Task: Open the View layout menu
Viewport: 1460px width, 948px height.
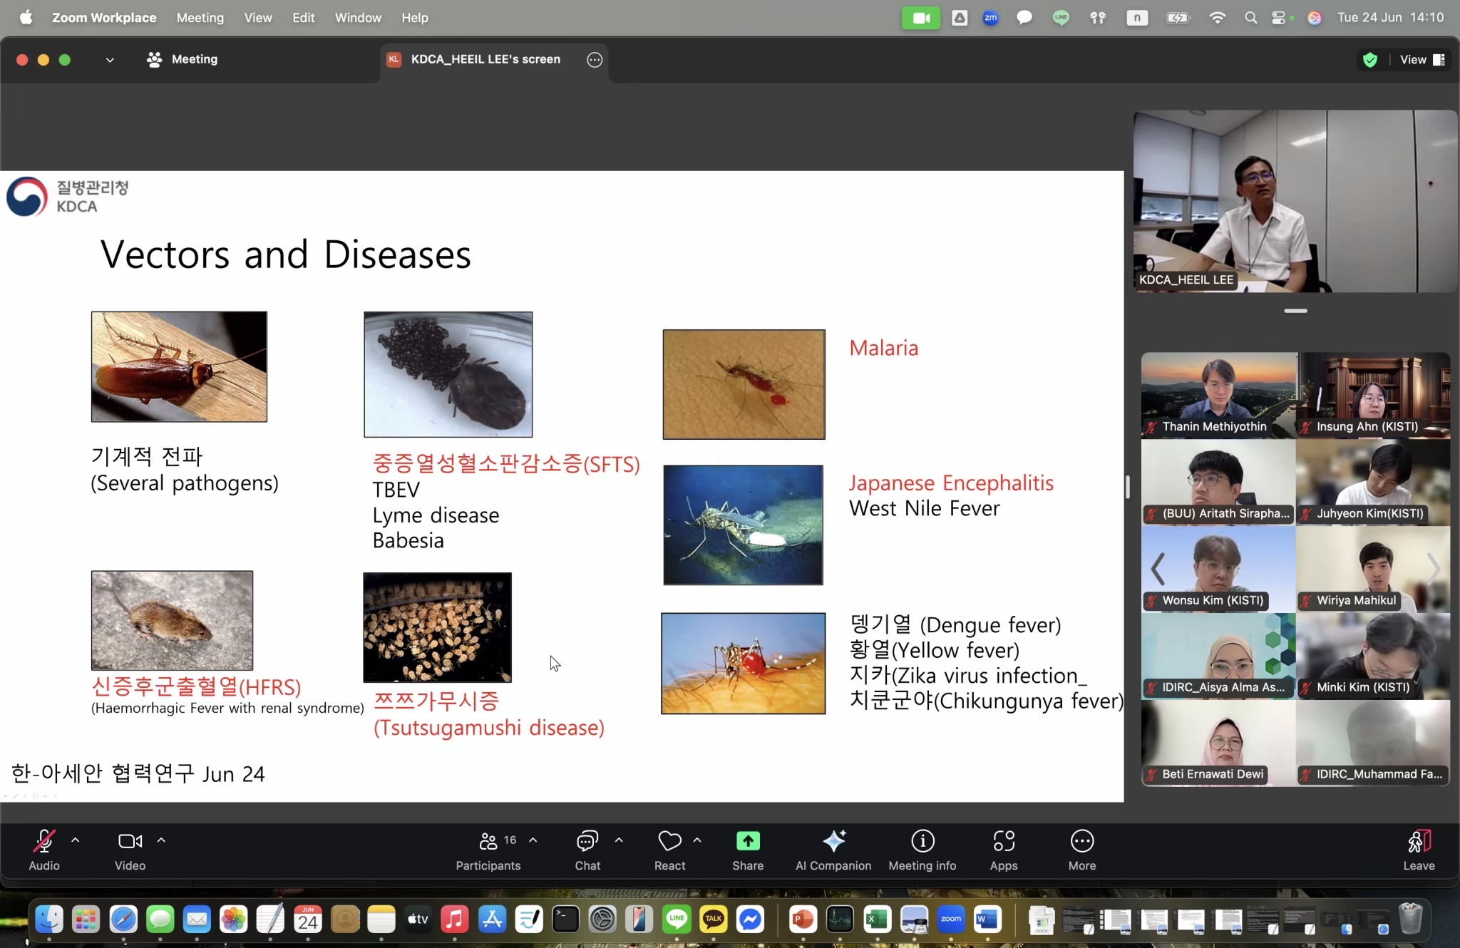Action: (x=1422, y=60)
